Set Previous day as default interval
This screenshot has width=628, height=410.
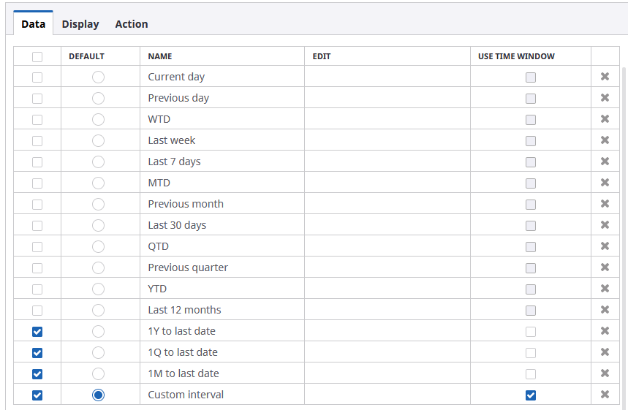coord(98,98)
